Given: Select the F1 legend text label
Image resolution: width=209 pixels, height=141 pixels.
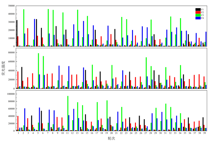Looking at the screenshot, I should tap(203, 10).
